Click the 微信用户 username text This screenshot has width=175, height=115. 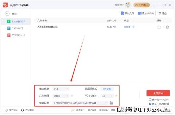pyautogui.click(x=119, y=5)
